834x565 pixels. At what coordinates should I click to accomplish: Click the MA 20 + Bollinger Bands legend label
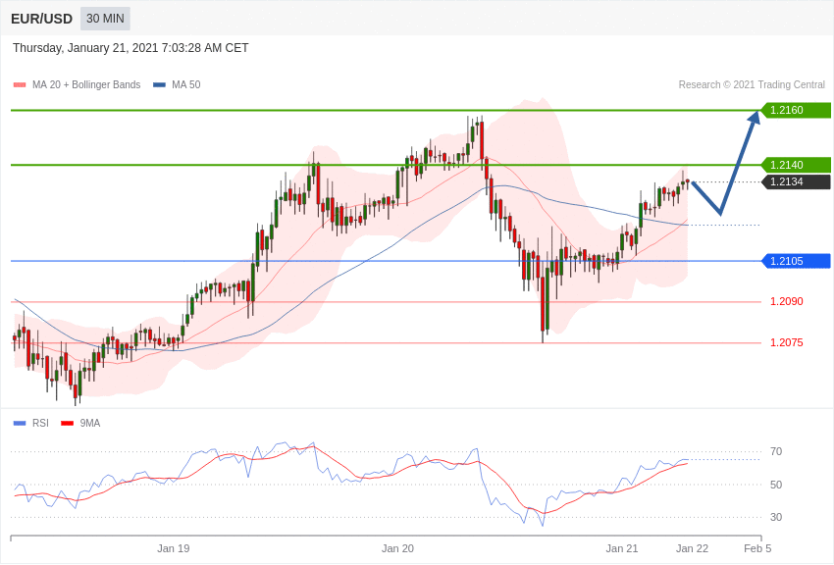coord(86,85)
